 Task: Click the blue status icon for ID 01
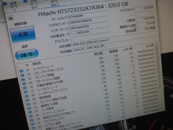click(x=21, y=71)
